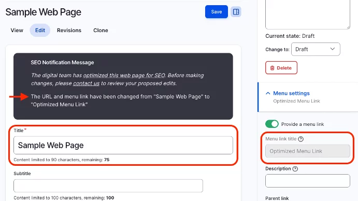Collapse Menu settings with the chevron icon
The image size is (358, 201).
tap(268, 93)
